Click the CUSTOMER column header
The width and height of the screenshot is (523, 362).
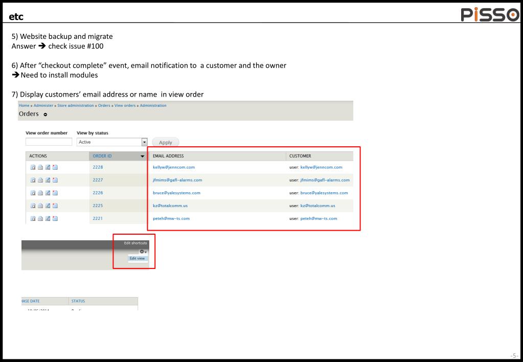pos(300,156)
